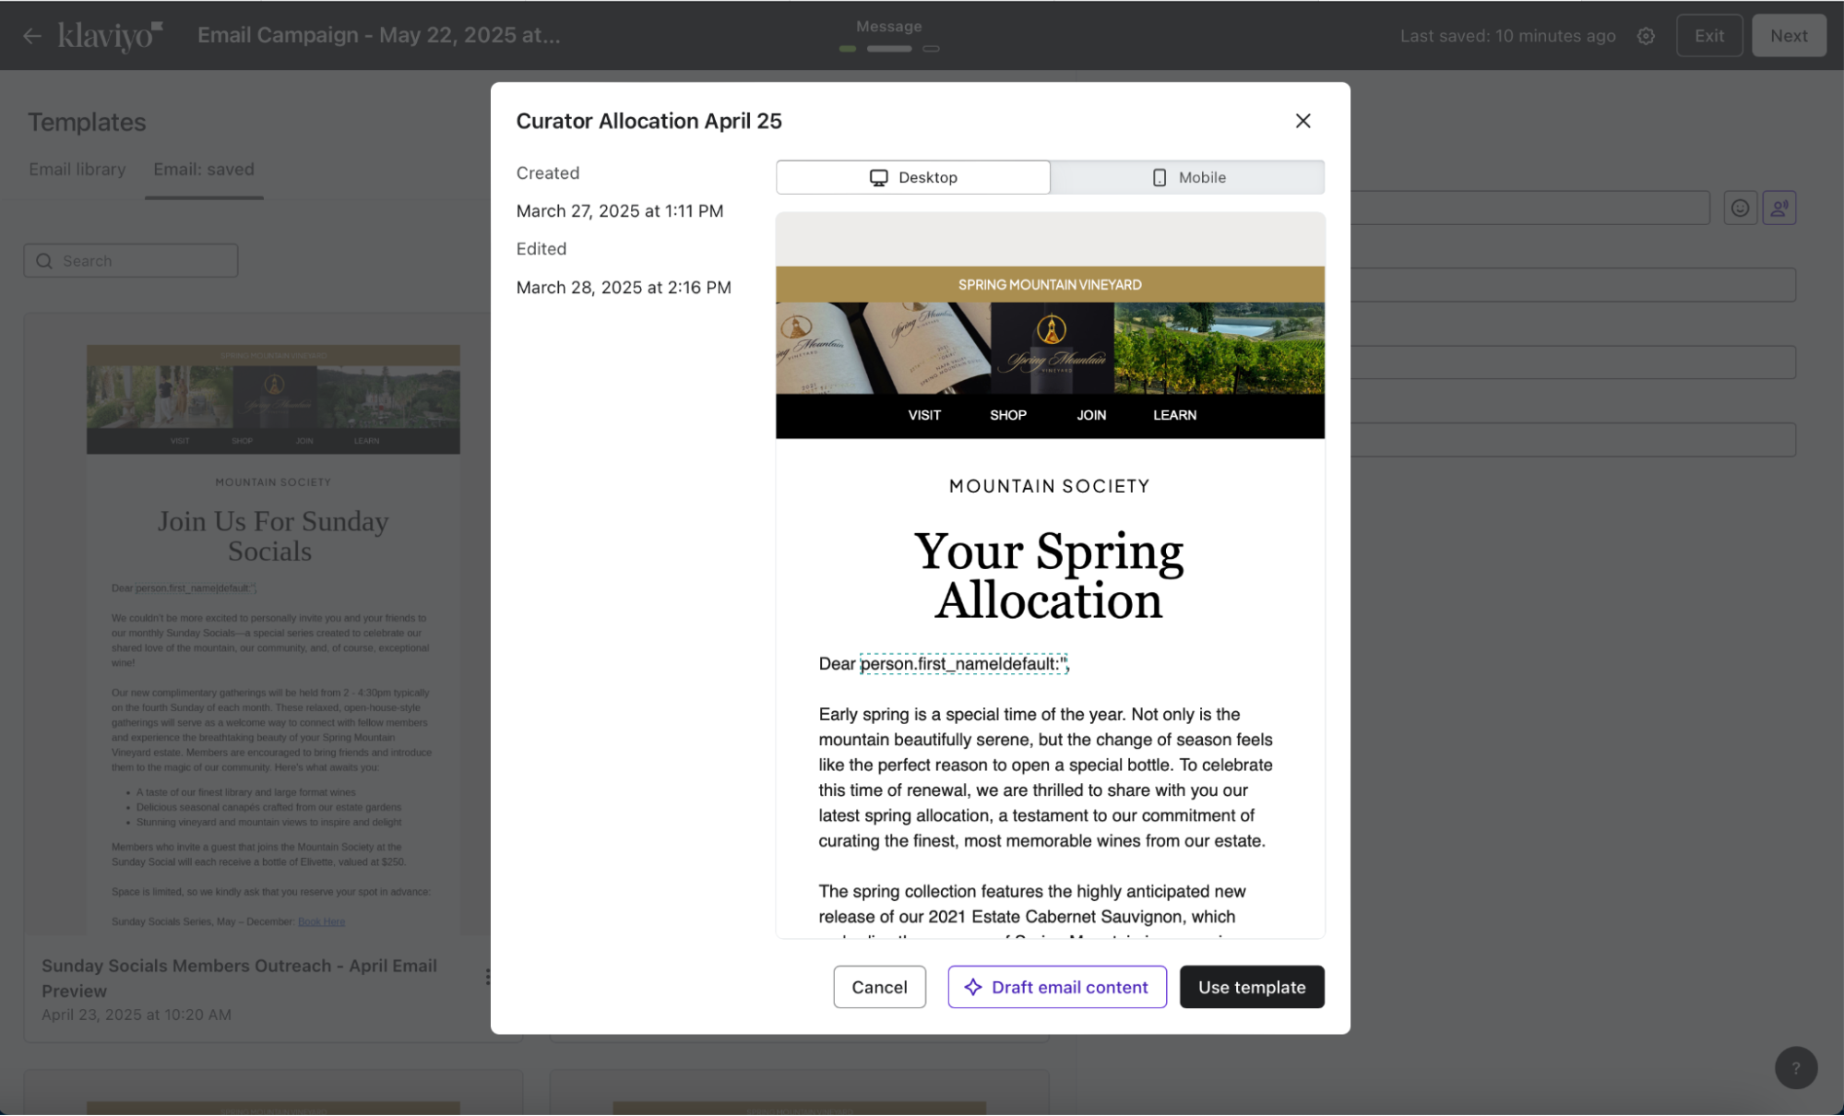Viewport: 1844px width, 1116px height.
Task: Select the Sunday Socials template thumbnail
Action: [273, 636]
